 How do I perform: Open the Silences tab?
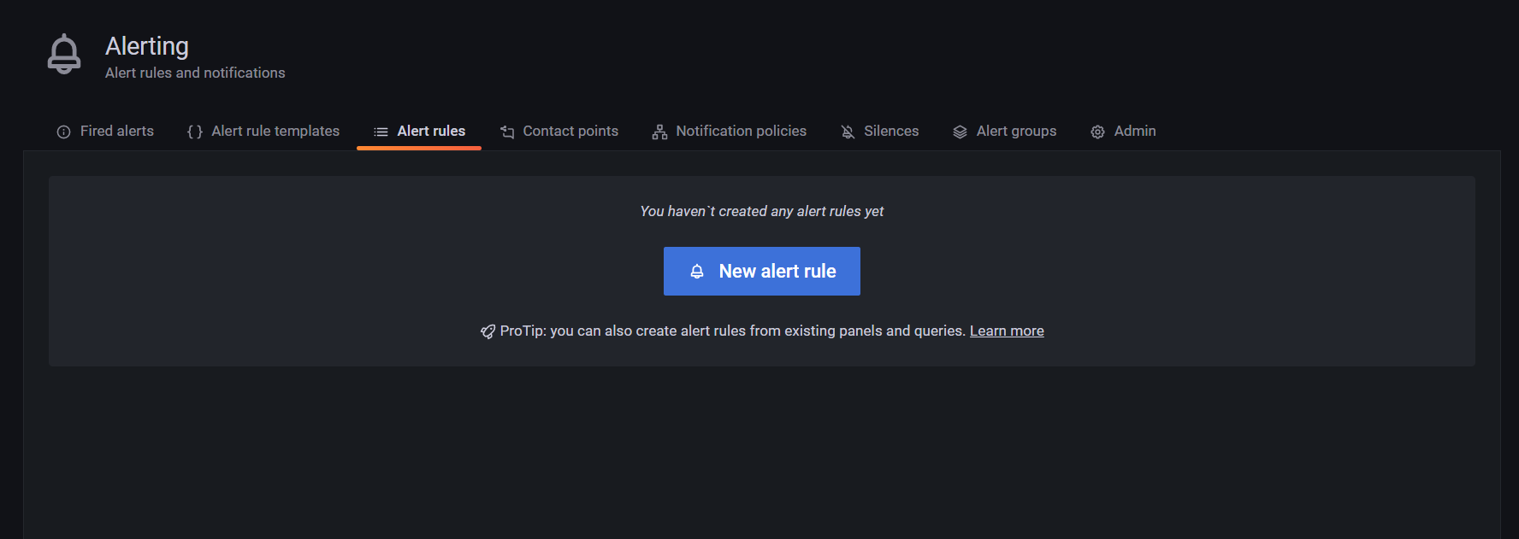[x=879, y=132]
